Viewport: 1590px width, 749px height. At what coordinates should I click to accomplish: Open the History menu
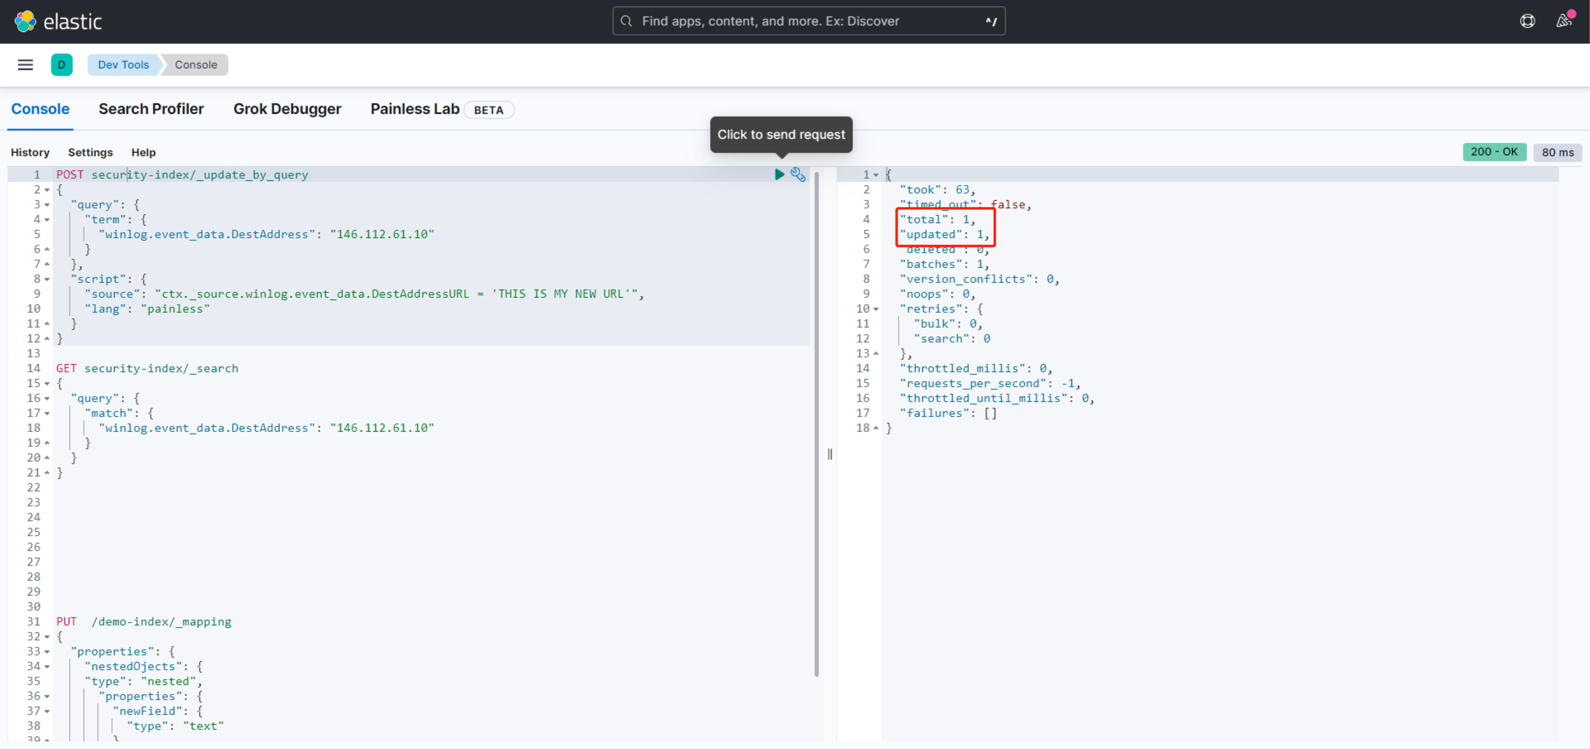click(30, 152)
